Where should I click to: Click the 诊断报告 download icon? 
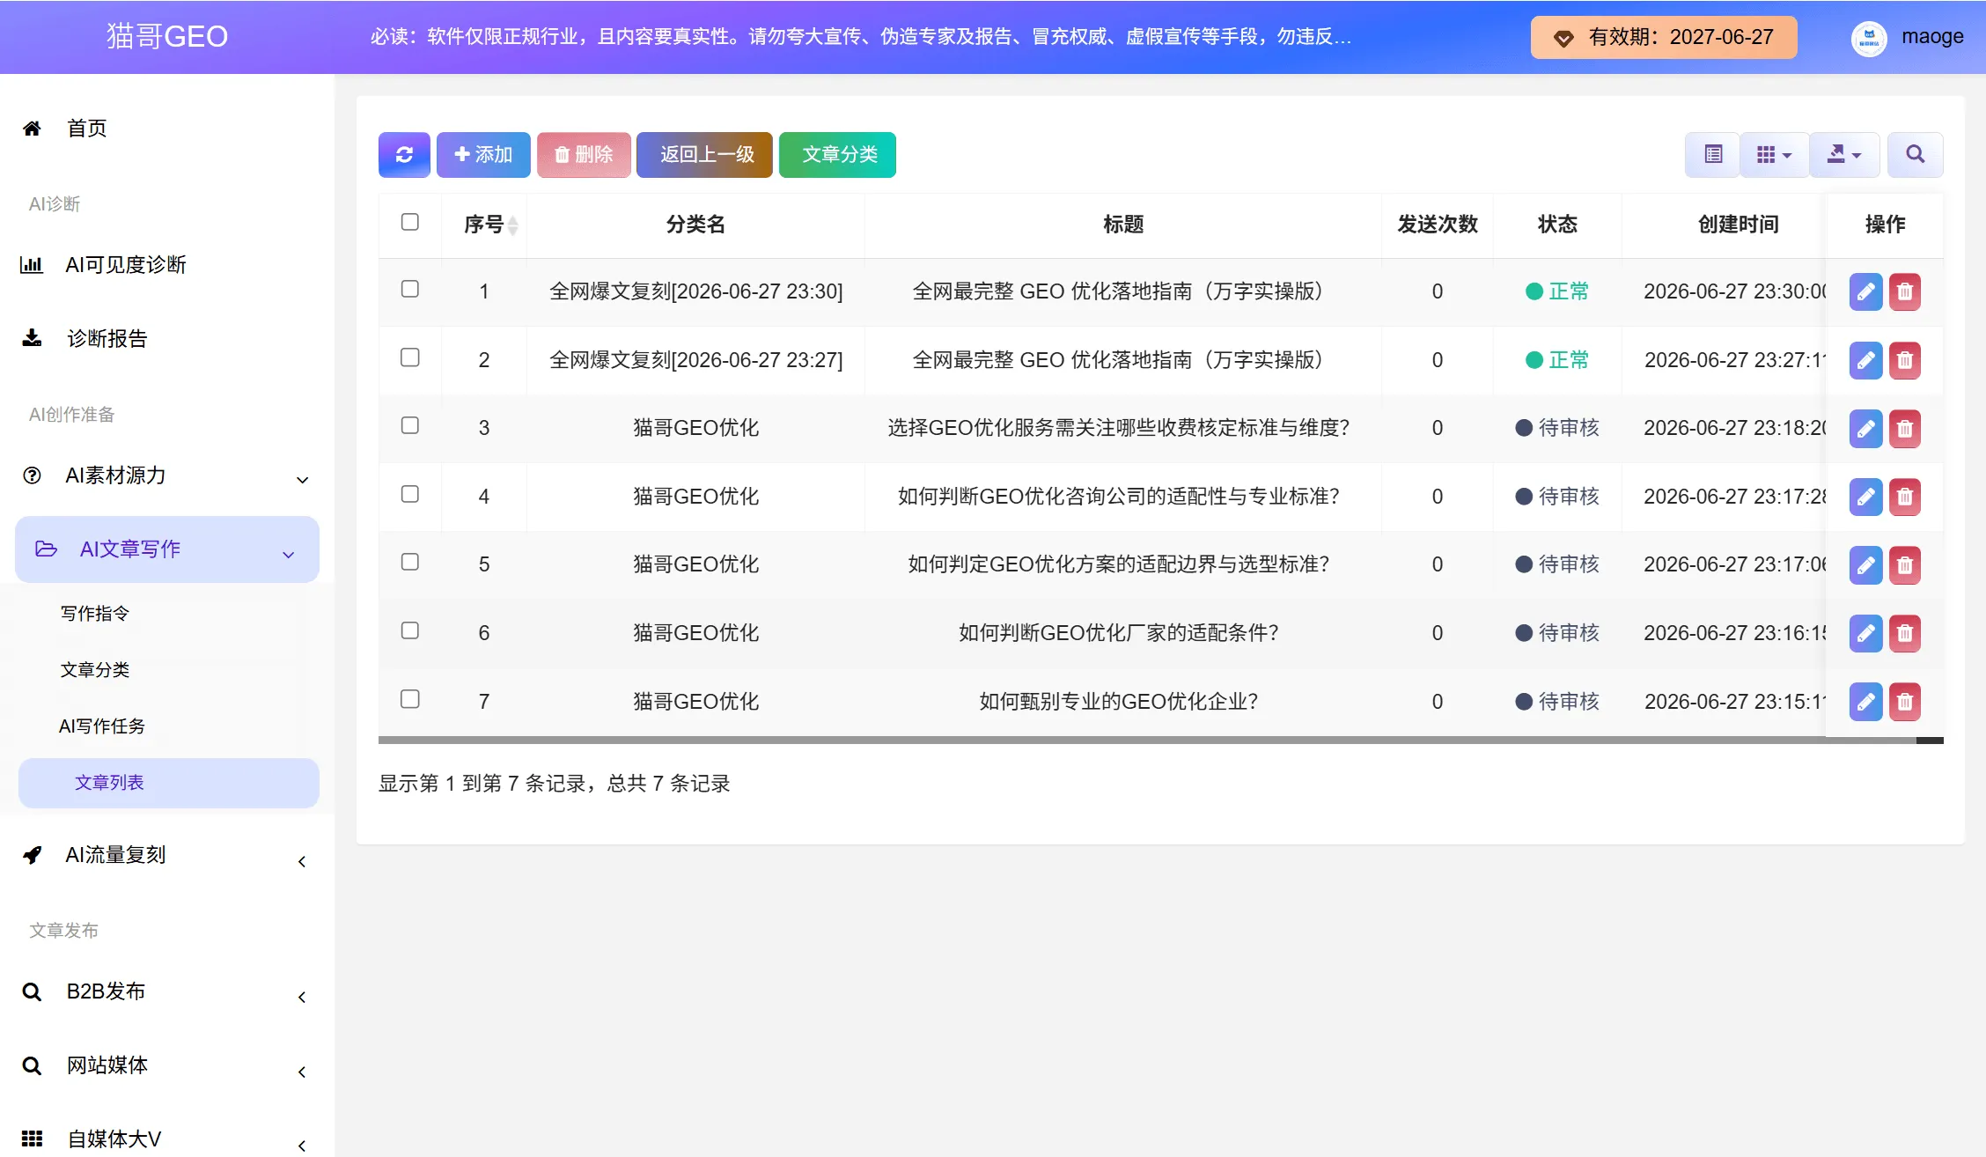click(32, 338)
